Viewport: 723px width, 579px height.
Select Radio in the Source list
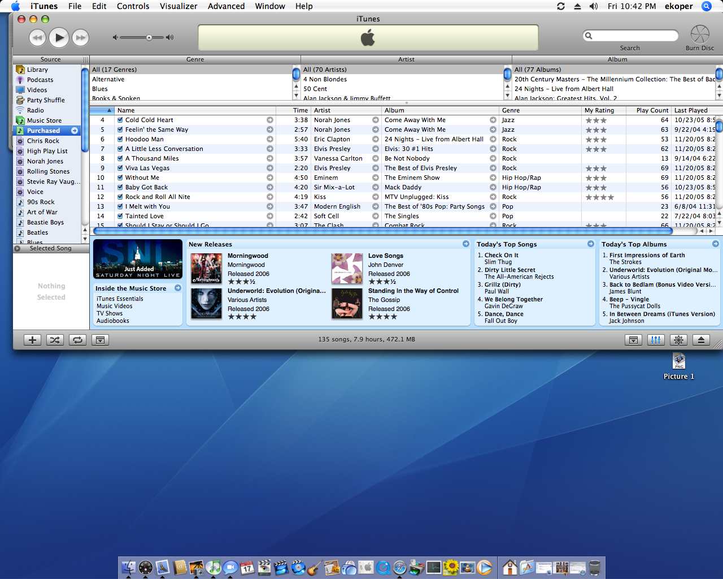[35, 110]
